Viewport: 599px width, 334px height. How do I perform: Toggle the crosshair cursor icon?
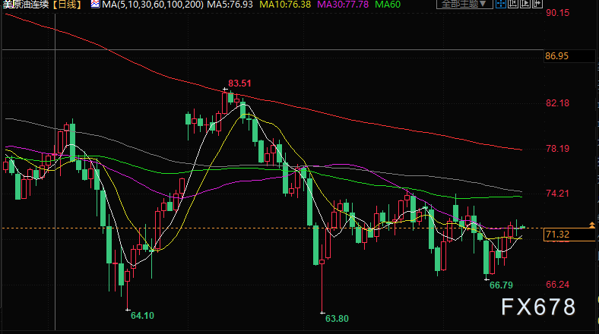(x=501, y=4)
